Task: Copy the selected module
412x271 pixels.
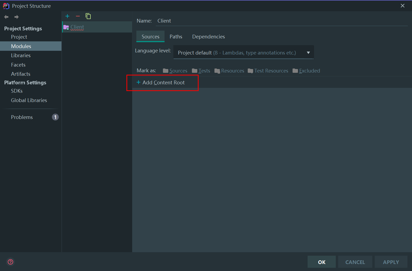Action: coord(88,16)
